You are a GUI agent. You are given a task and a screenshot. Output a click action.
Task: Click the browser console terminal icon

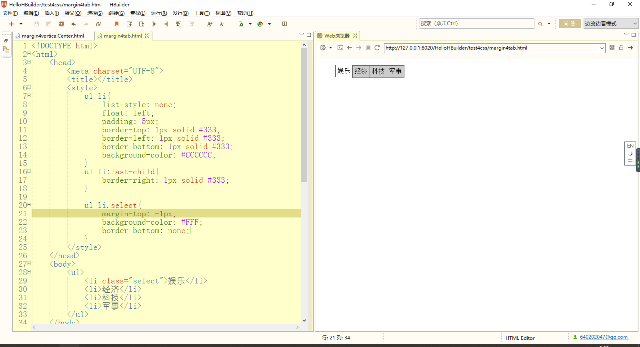click(340, 48)
